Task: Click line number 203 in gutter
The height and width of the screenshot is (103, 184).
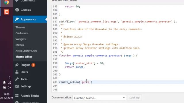Action: pyautogui.click(x=55, y=82)
